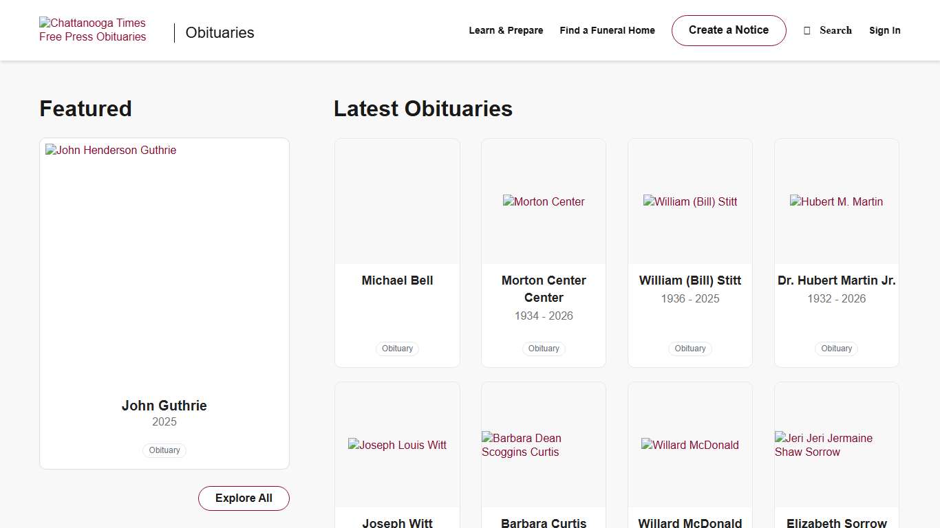Image resolution: width=940 pixels, height=528 pixels.
Task: Open William (Bill) Stitt photo thumbnail
Action: tap(690, 201)
